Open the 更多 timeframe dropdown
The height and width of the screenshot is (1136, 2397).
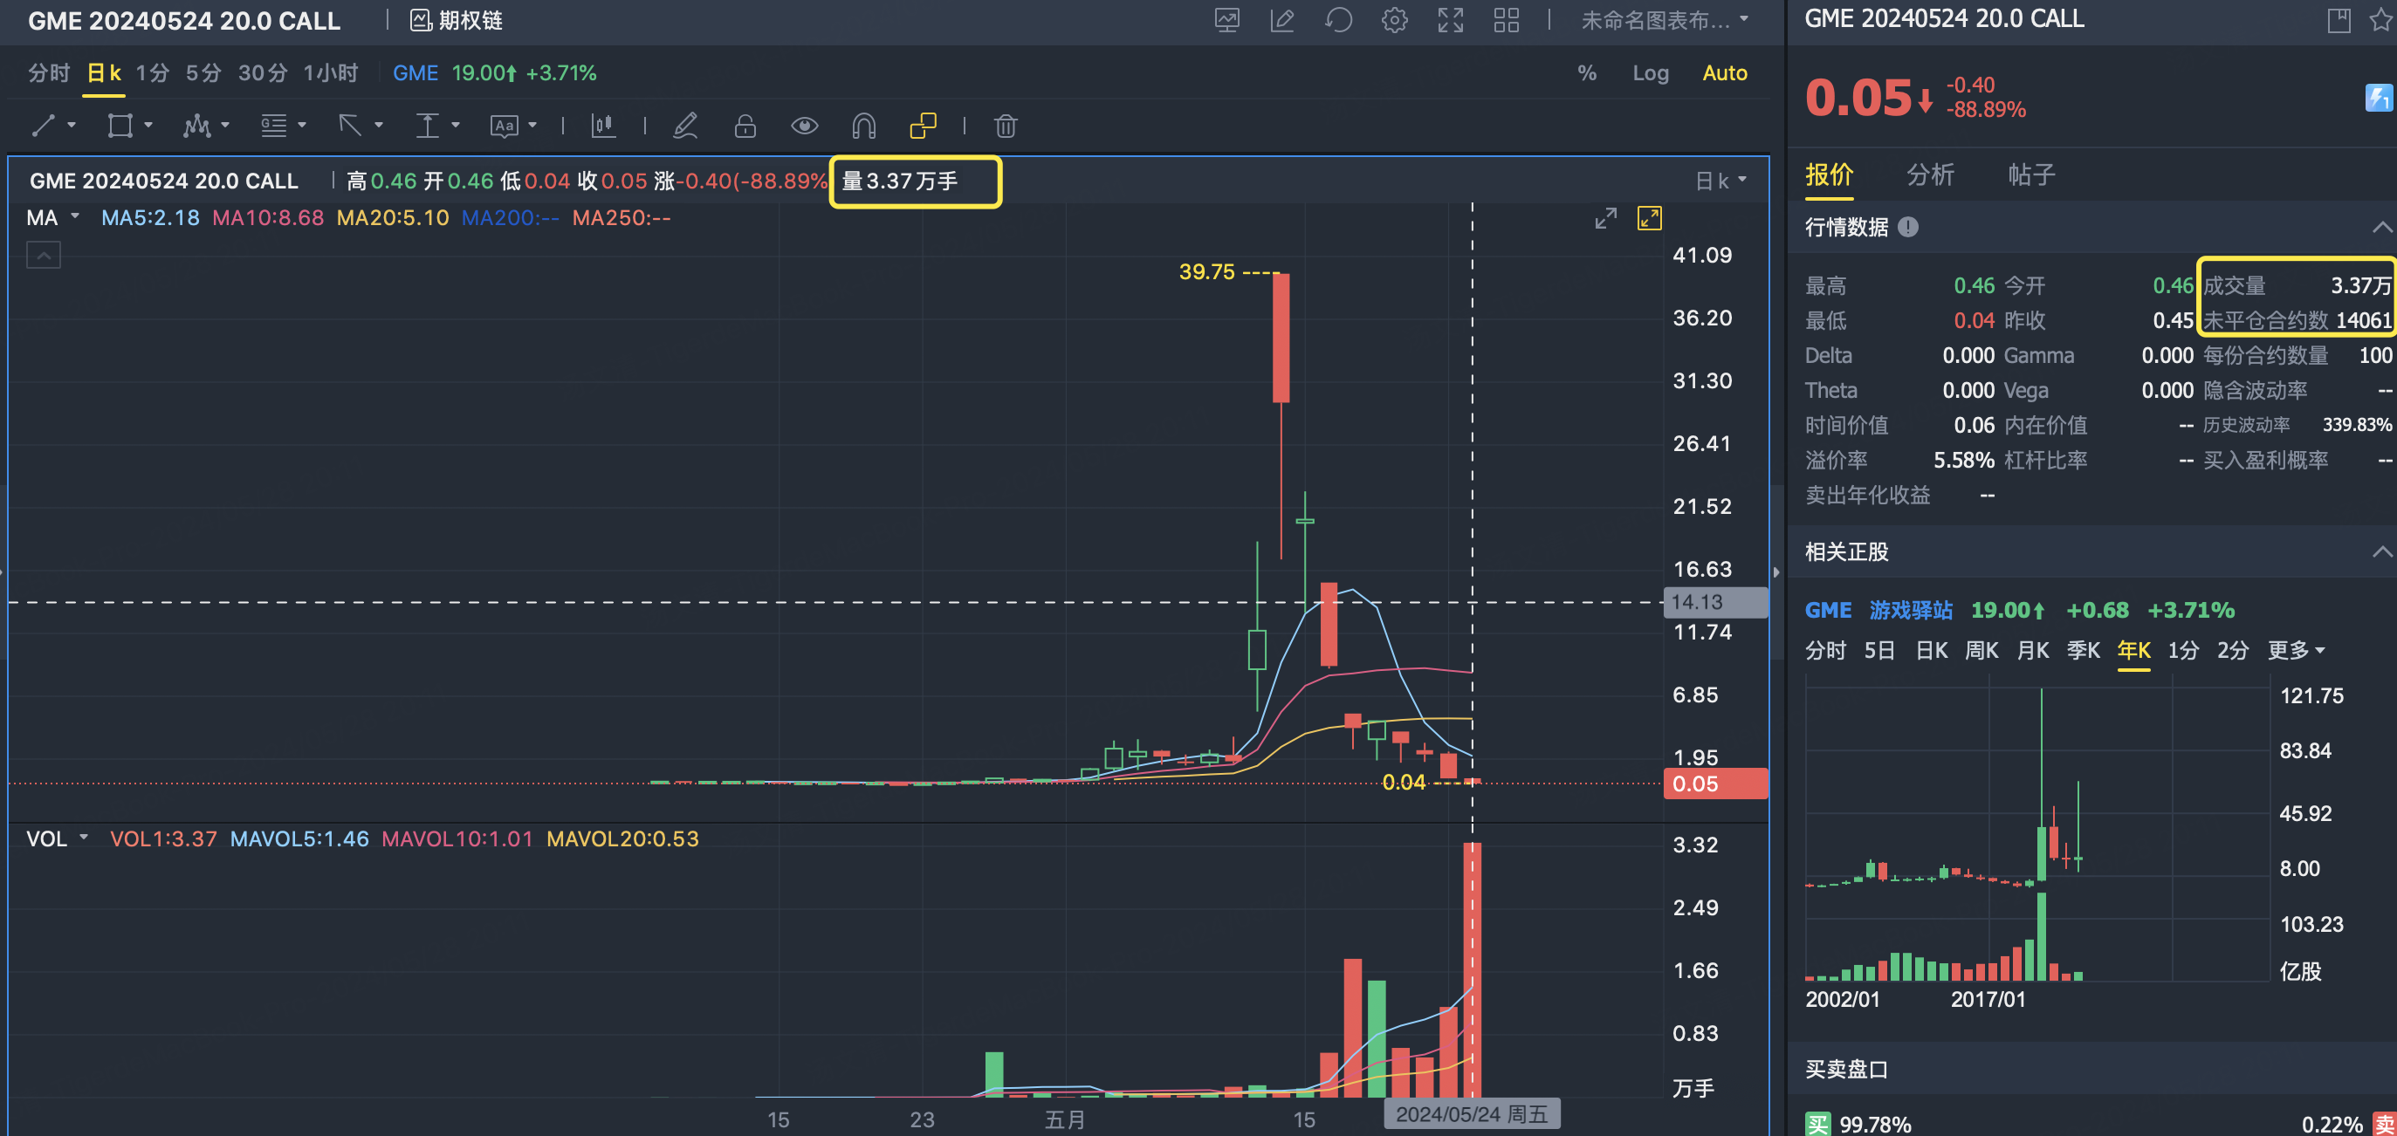coord(2296,649)
